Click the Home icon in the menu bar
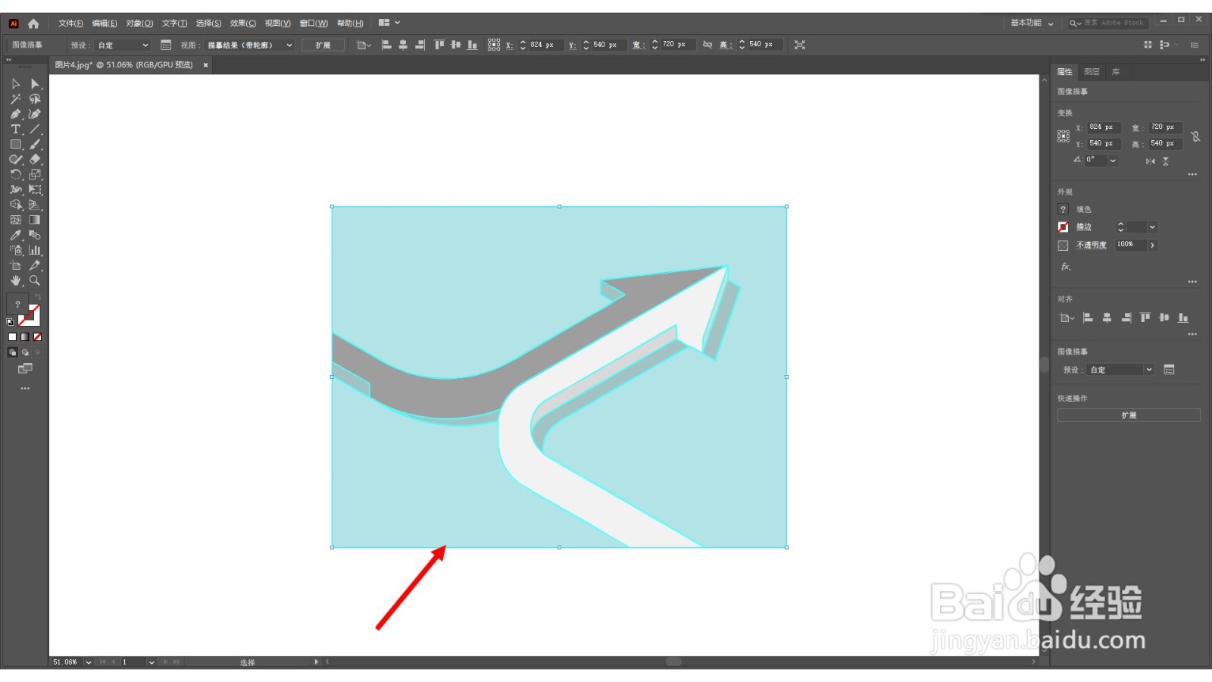1212x682 pixels. (x=33, y=23)
